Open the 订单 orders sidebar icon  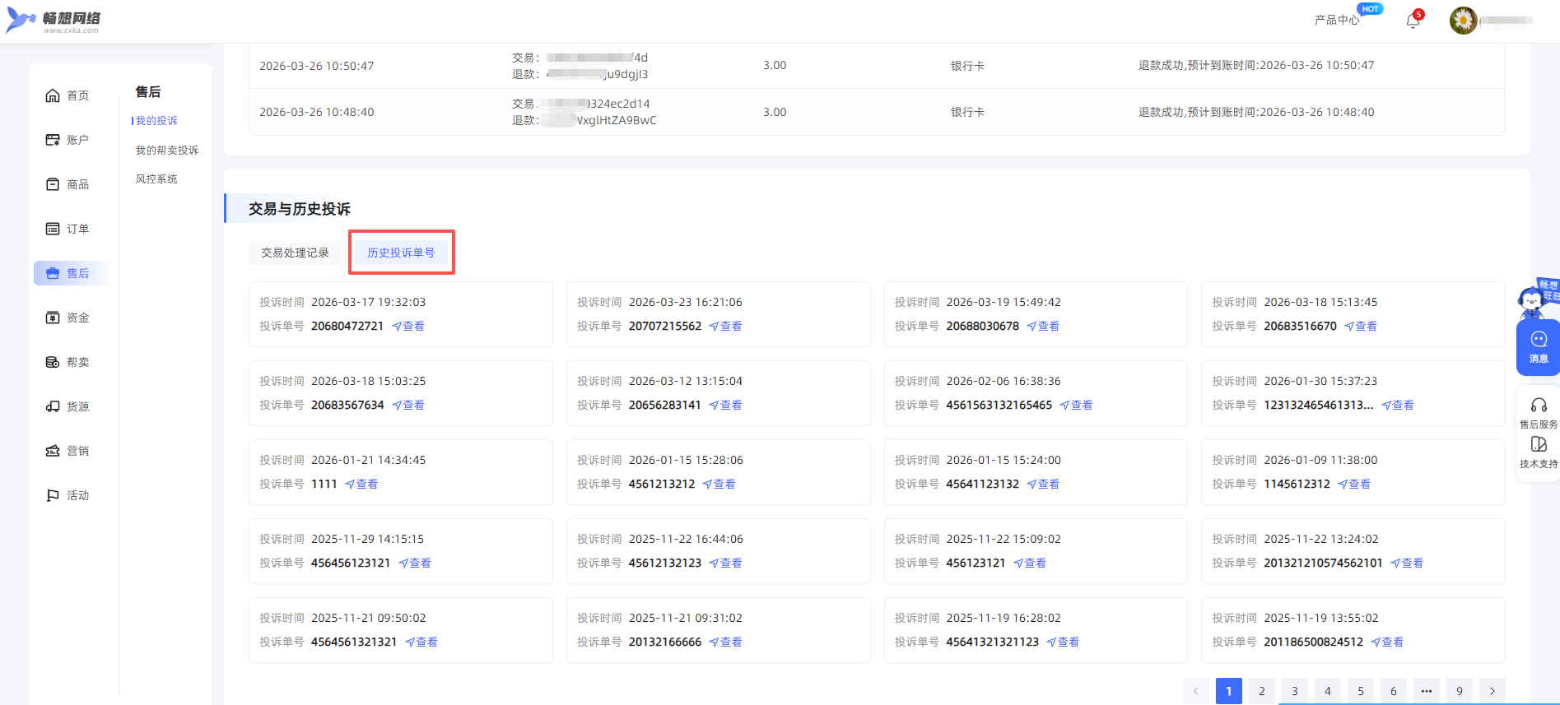(53, 229)
